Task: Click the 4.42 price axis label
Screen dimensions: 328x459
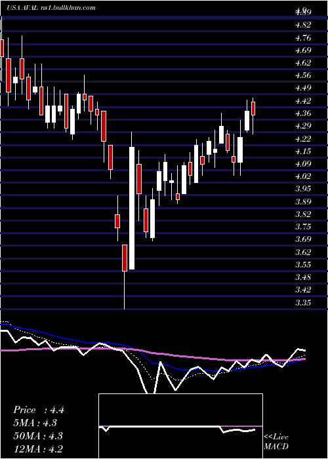Action: coord(303,101)
